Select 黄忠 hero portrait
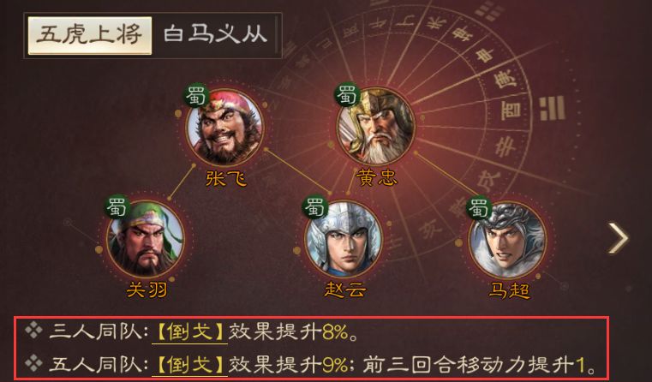 click(376, 126)
